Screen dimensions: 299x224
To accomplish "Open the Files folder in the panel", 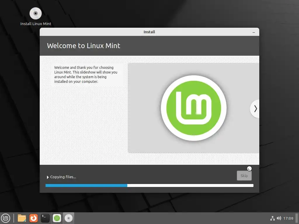I will [x=22, y=218].
